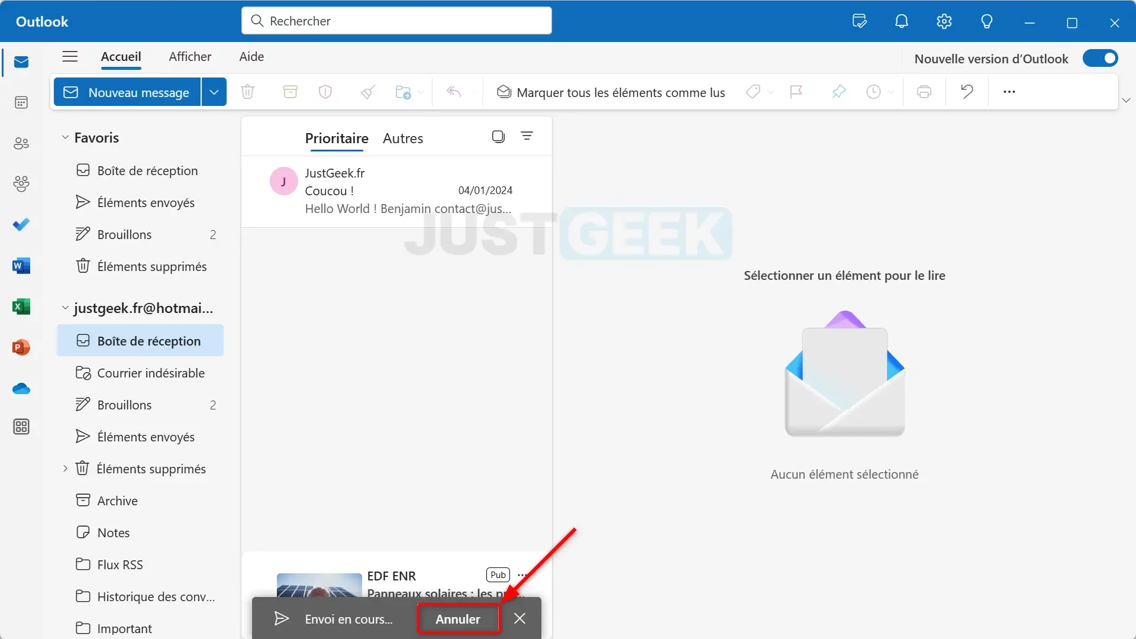Click Marquer tous les éléments comme lus

point(611,92)
